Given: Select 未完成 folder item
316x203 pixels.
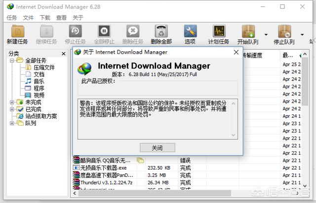Looking at the screenshot, I should [x=33, y=102].
